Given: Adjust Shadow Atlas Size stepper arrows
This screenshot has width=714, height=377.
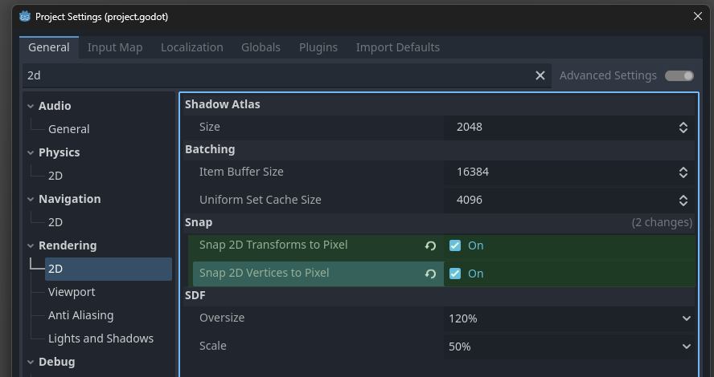Looking at the screenshot, I should [683, 128].
